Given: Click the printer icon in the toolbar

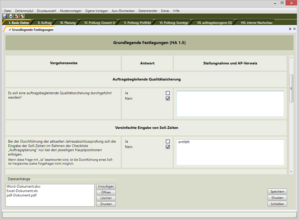Looking at the screenshot, I should pyautogui.click(x=10, y=16).
